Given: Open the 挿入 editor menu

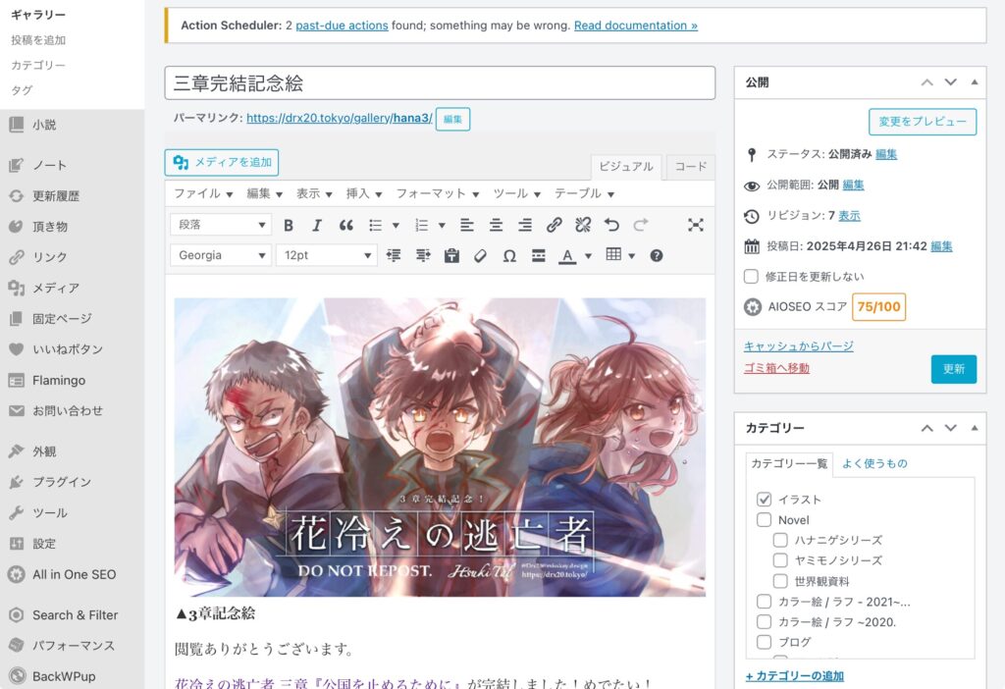Looking at the screenshot, I should pos(363,193).
